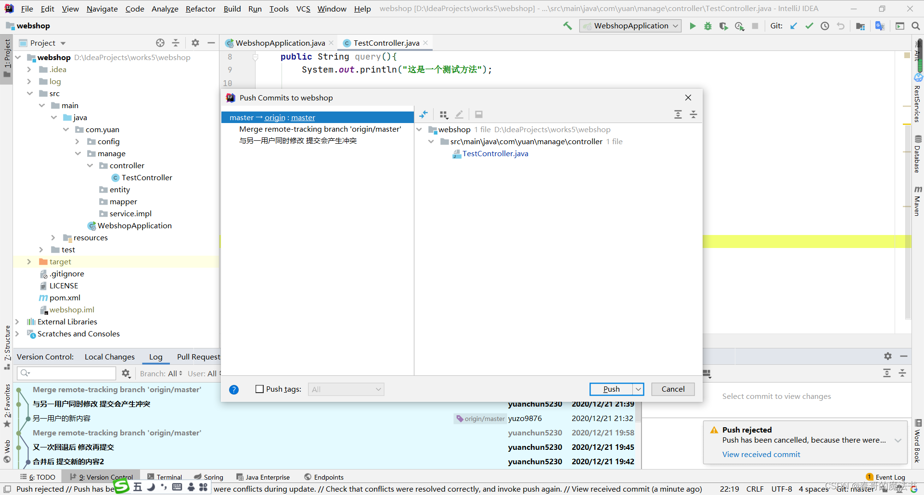Image resolution: width=924 pixels, height=495 pixels.
Task: Collapse the webshop root in push dialog tree
Action: (419, 129)
